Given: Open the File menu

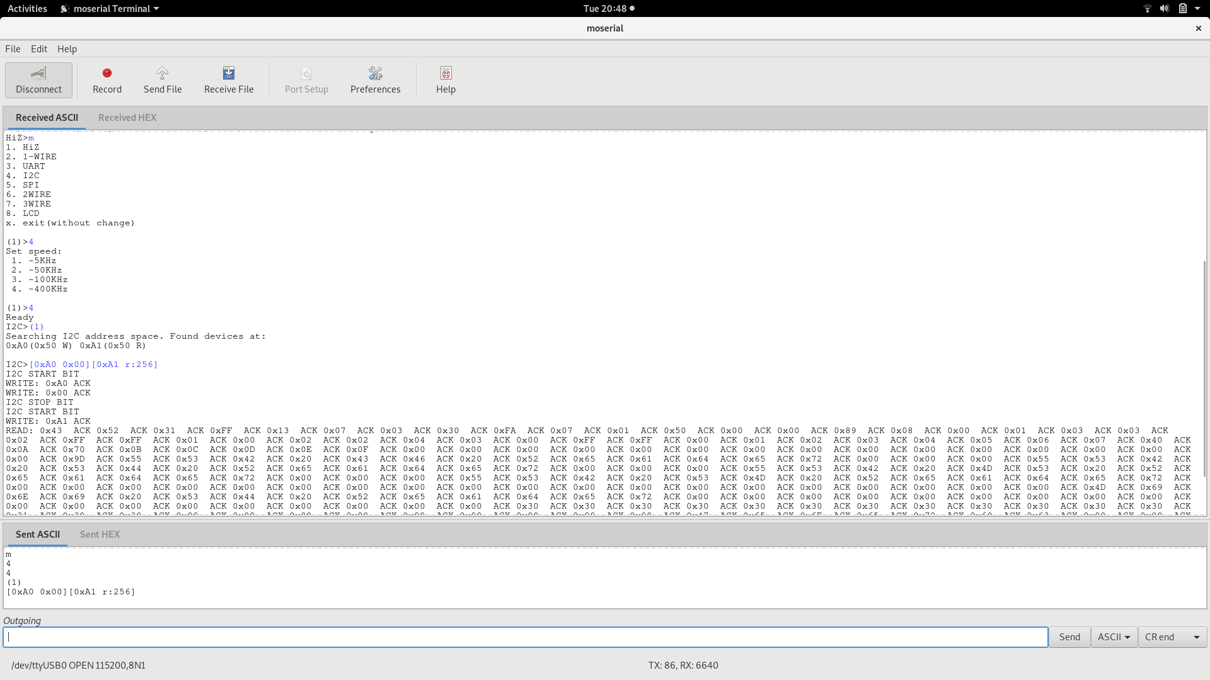Looking at the screenshot, I should 13,49.
